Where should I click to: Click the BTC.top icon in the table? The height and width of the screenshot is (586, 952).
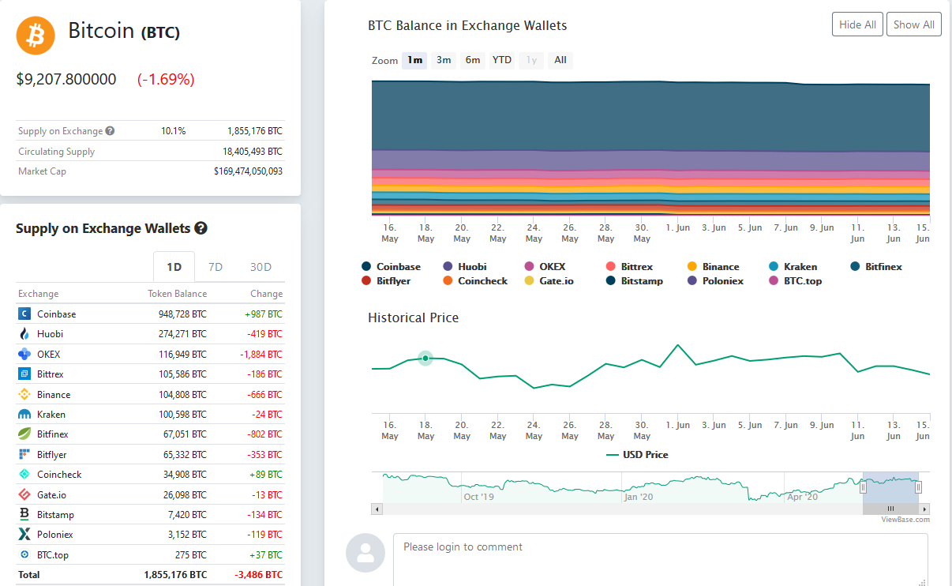click(x=24, y=554)
